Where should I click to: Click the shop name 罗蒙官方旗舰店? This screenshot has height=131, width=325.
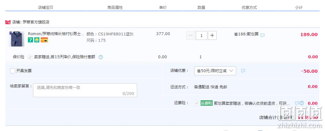pos(36,22)
